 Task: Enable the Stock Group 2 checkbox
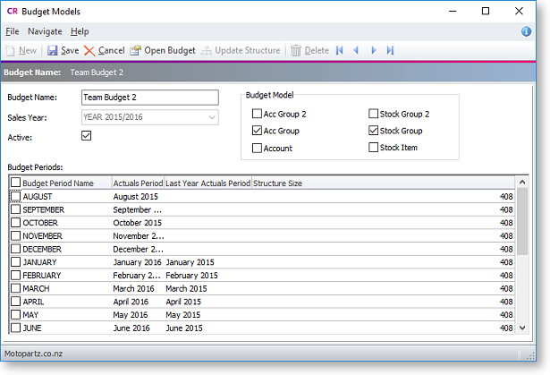pos(374,114)
